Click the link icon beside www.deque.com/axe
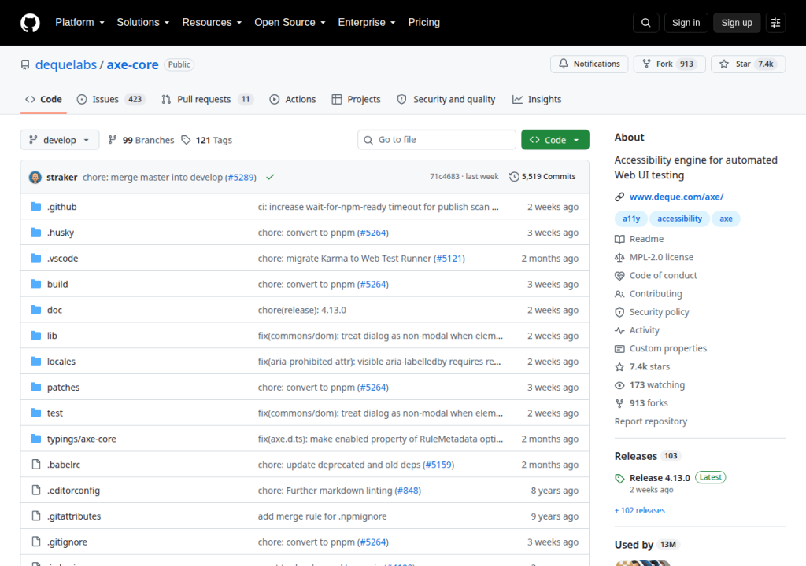806x566 pixels. tap(619, 197)
